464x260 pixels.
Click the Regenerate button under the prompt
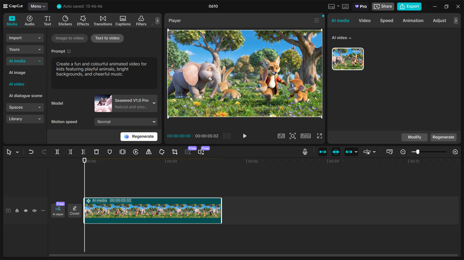pos(139,136)
